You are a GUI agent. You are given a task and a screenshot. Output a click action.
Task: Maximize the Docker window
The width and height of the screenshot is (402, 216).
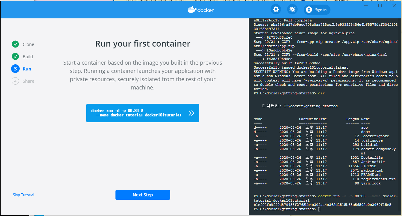pyautogui.click(x=380, y=6)
